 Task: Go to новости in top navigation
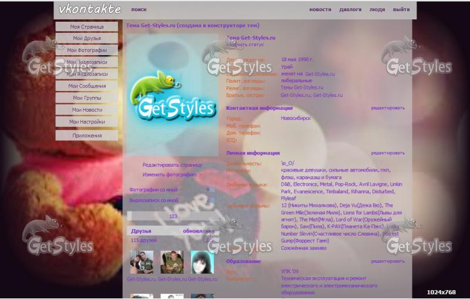[x=320, y=9]
